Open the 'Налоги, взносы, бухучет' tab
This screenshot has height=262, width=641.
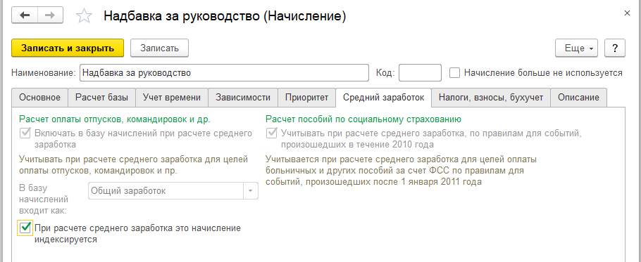click(491, 98)
